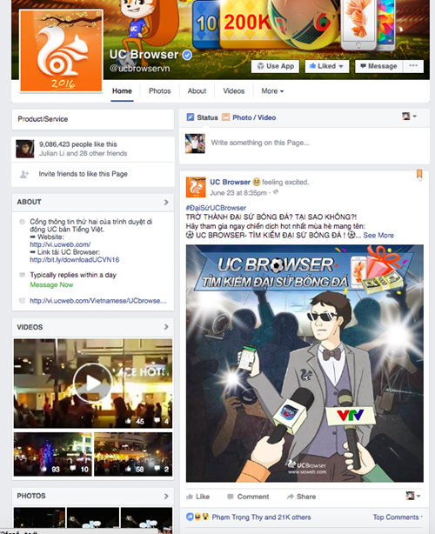The image size is (435, 534).
Task: Open UC Browser name in post header
Action: pos(230,182)
